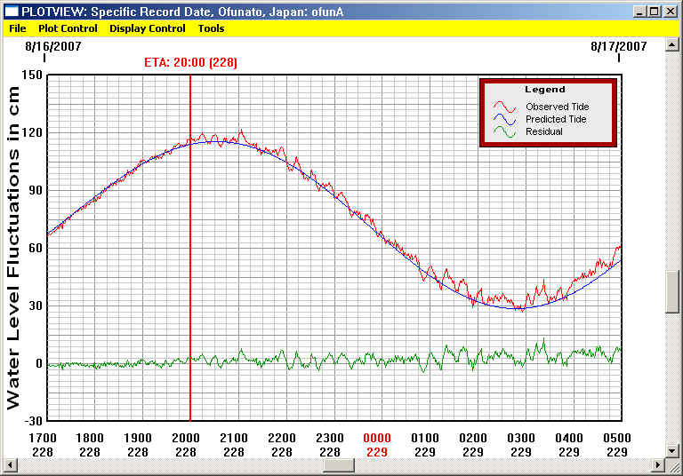Image resolution: width=683 pixels, height=476 pixels.
Task: Click the 0200 229 time axis label
Action: (473, 445)
